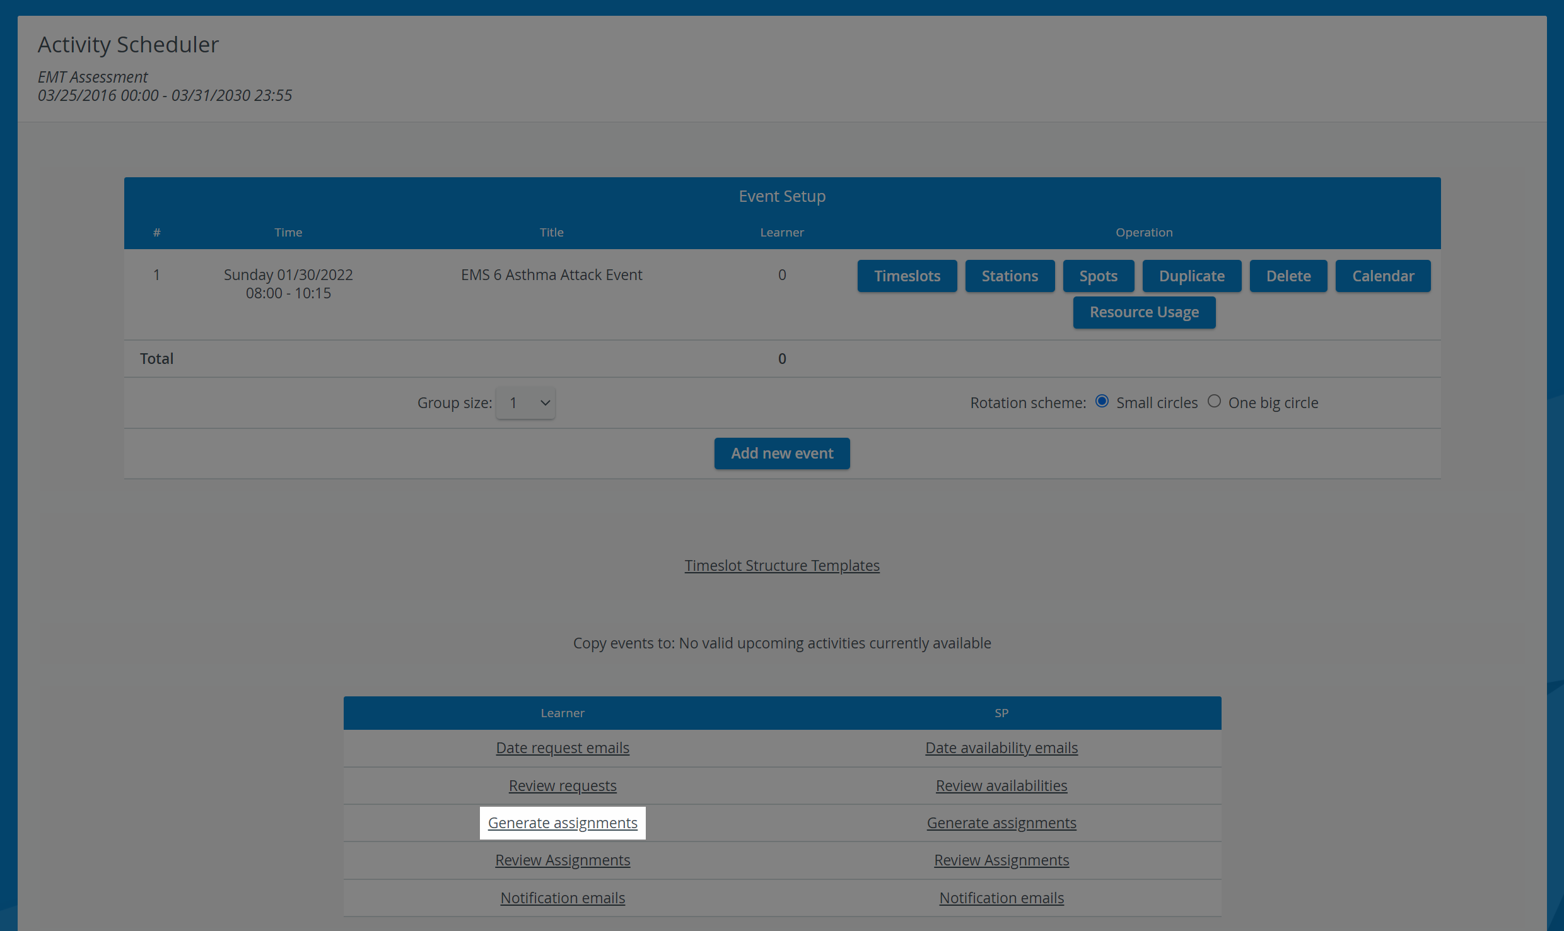Click highlighted Learner Generate assignments link

(x=563, y=823)
